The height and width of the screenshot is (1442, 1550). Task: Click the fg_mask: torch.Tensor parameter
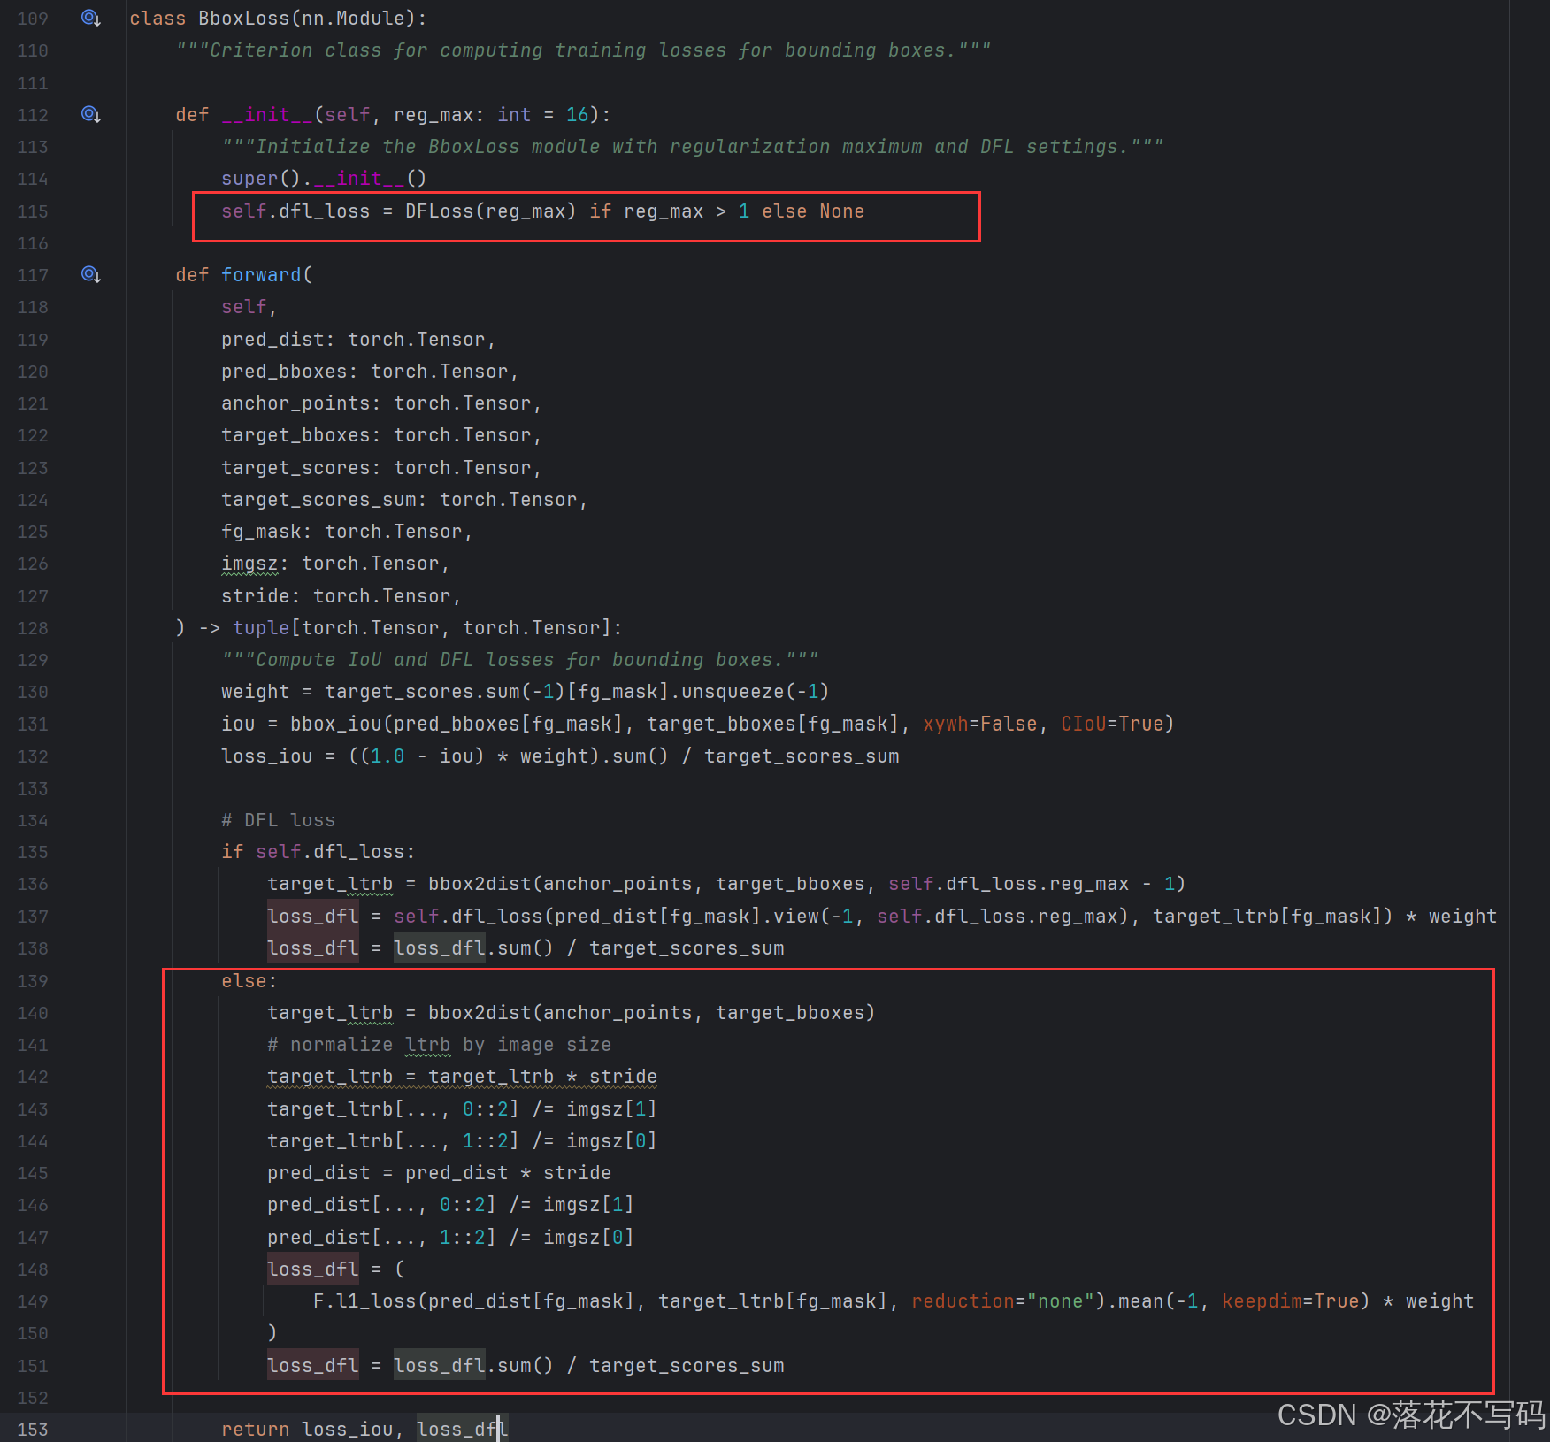point(346,532)
